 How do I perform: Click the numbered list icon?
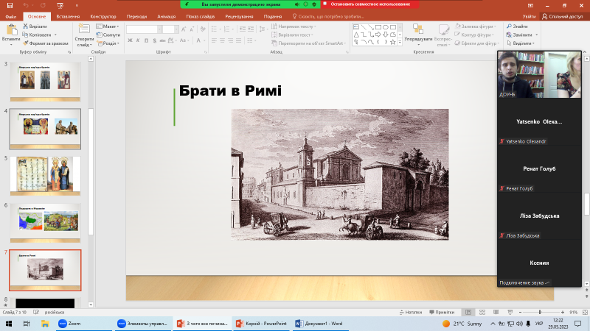coord(227,29)
